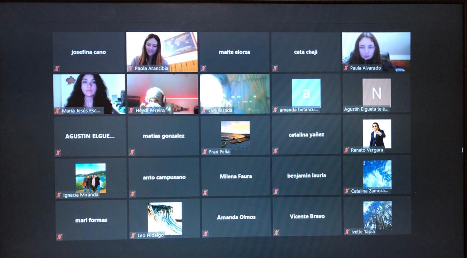
Task: Click muted mic icon on maite elorza tile
Action: pyautogui.click(x=204, y=68)
